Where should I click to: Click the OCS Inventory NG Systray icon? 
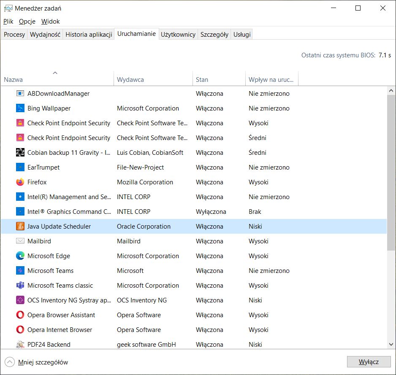[x=20, y=300]
